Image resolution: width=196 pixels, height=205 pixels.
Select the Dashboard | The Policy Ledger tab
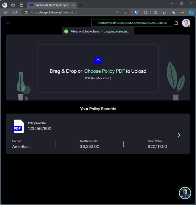[x=52, y=5]
